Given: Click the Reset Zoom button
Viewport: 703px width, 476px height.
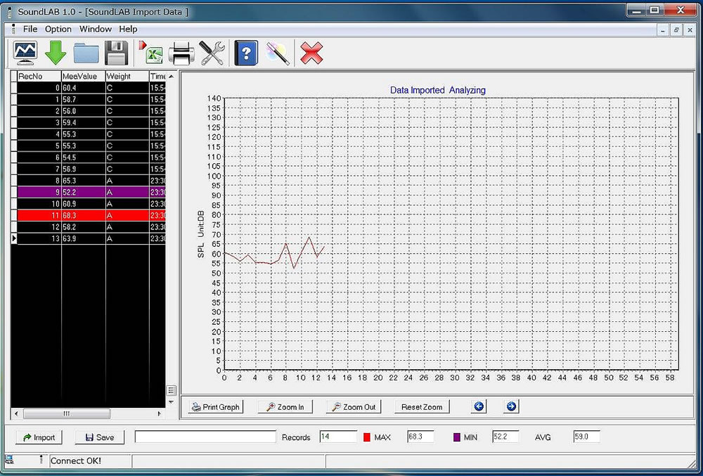Looking at the screenshot, I should pos(422,406).
